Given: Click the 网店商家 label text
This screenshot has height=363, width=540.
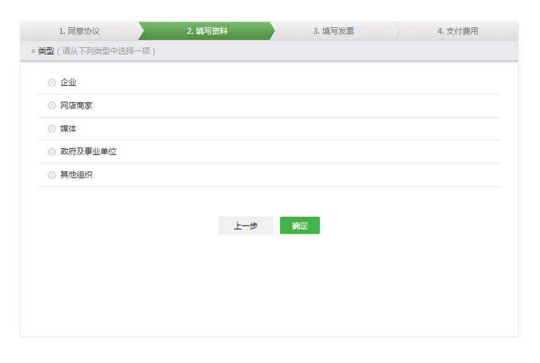Looking at the screenshot, I should [x=76, y=106].
